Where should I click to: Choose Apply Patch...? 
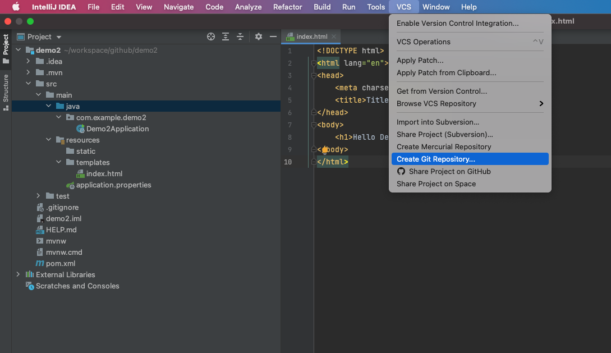pos(470,61)
